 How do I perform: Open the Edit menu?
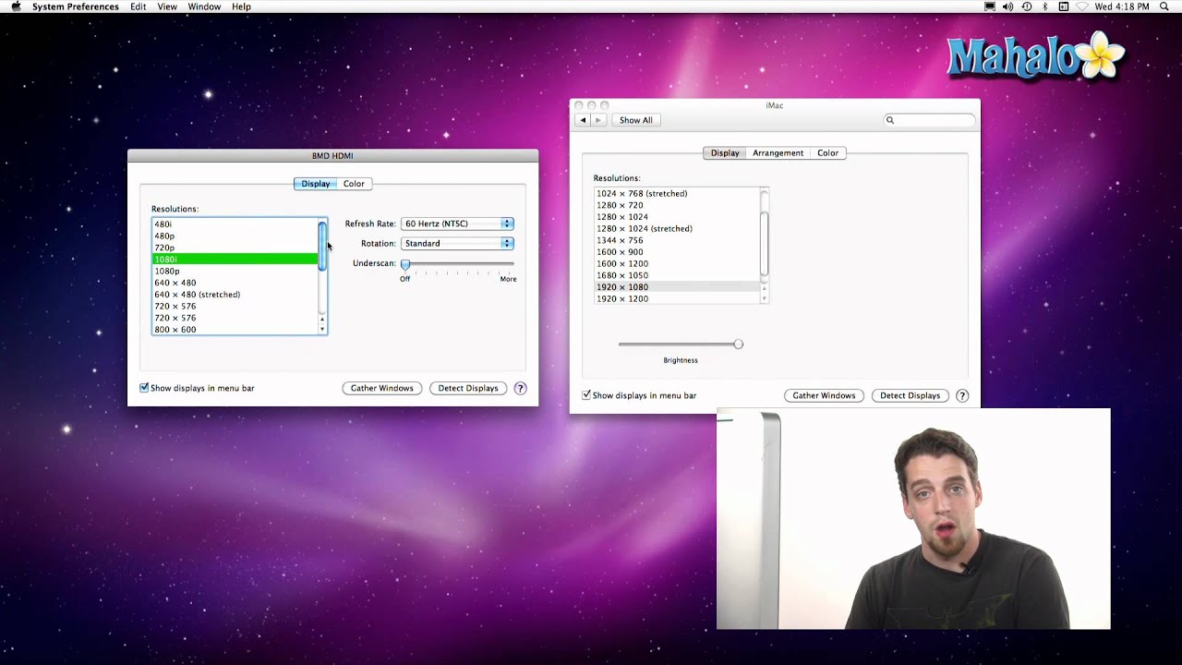[x=138, y=6]
